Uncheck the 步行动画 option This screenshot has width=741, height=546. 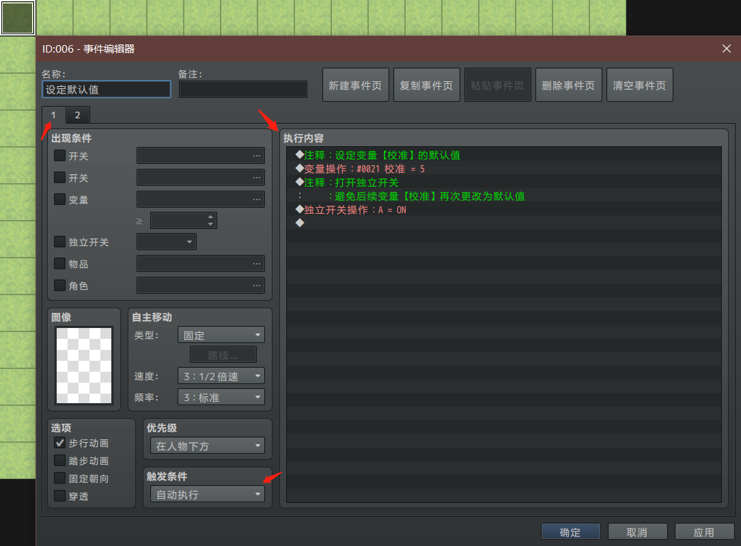(x=59, y=443)
